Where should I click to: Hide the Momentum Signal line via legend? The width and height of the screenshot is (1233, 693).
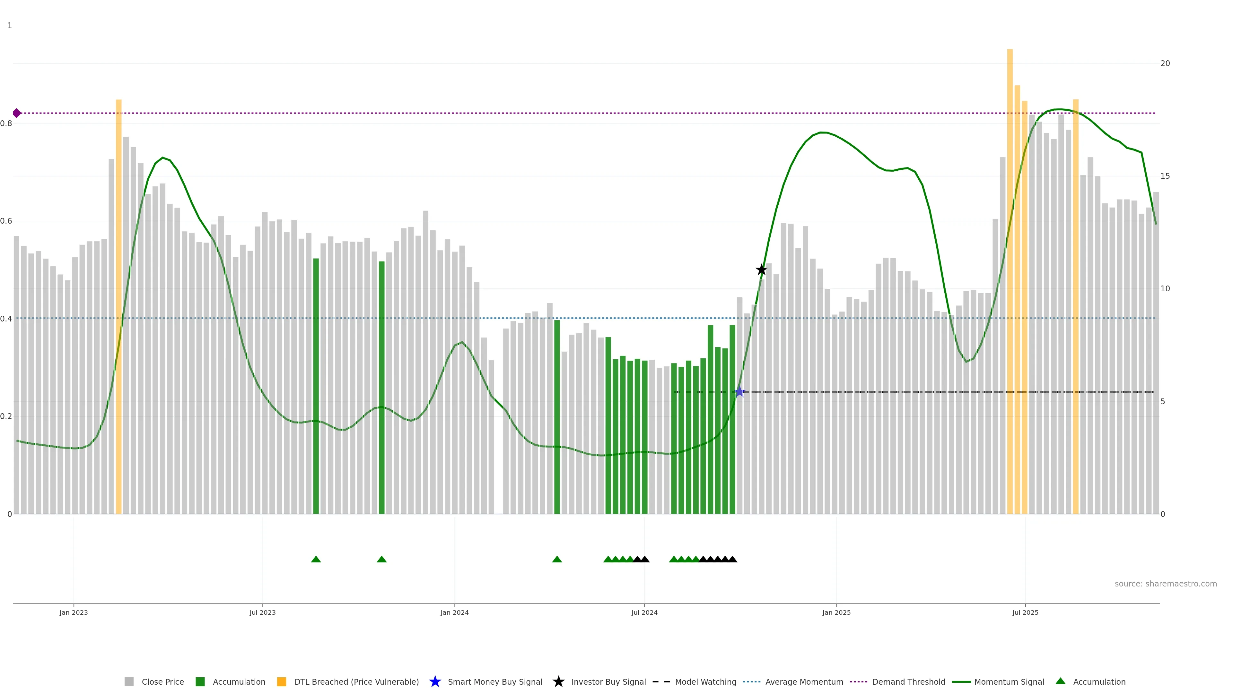coord(1009,681)
